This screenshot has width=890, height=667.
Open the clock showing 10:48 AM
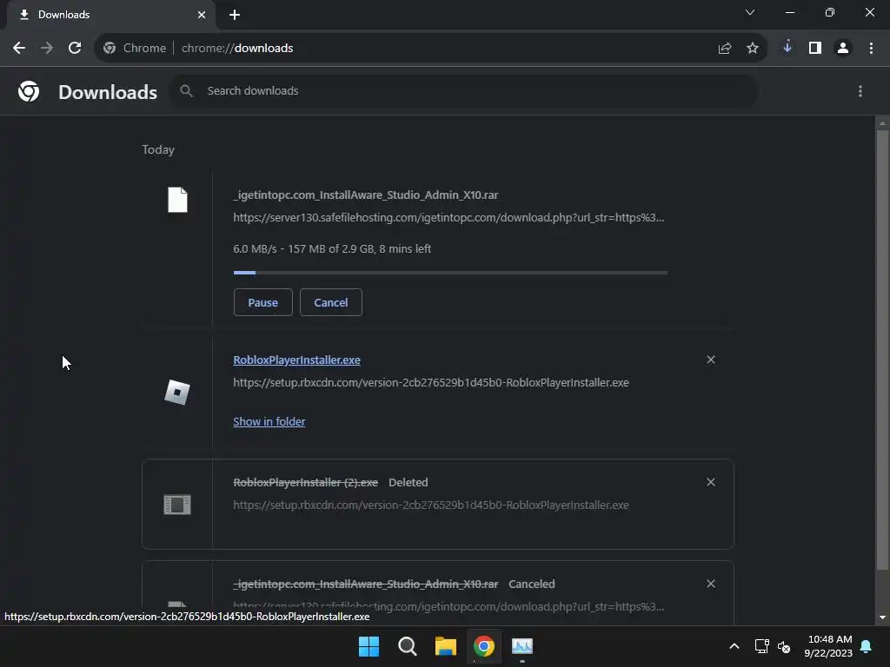828,646
